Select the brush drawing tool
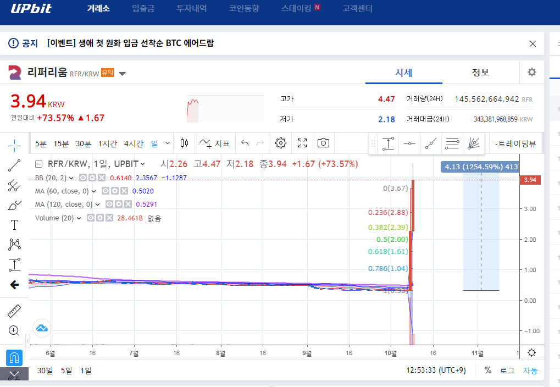The image size is (560, 387). pos(14,205)
